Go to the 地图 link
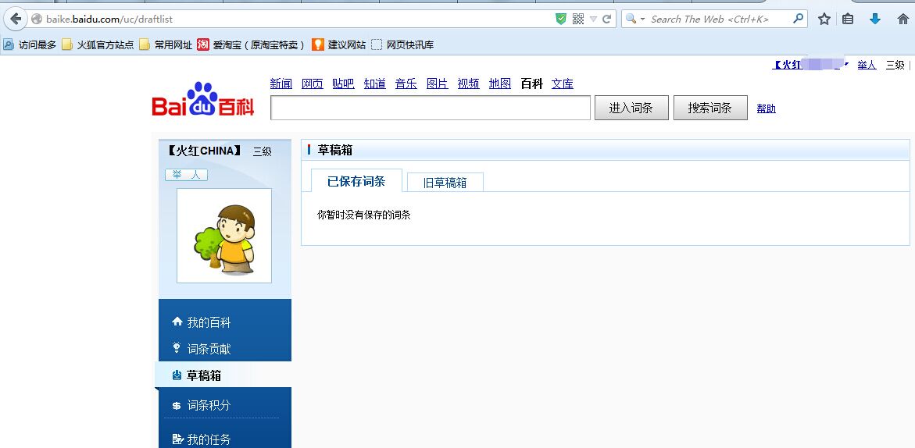Screen dimensions: 915x448 pos(500,84)
